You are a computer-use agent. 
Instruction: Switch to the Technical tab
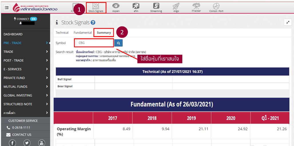[62, 33]
